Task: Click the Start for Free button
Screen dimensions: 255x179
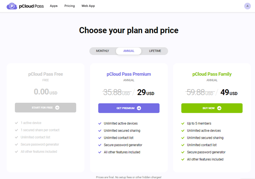Action: pos(45,108)
